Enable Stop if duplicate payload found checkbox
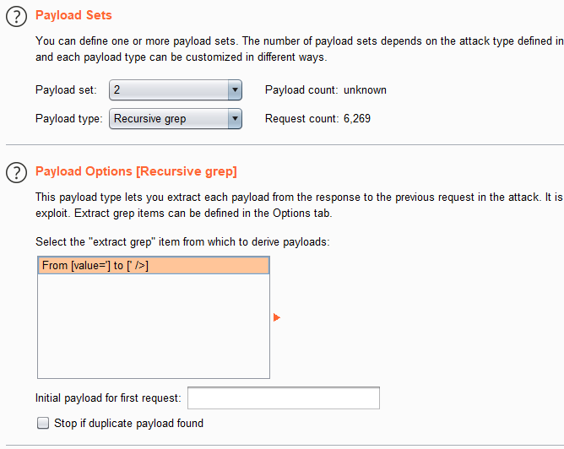The height and width of the screenshot is (449, 564). (43, 423)
